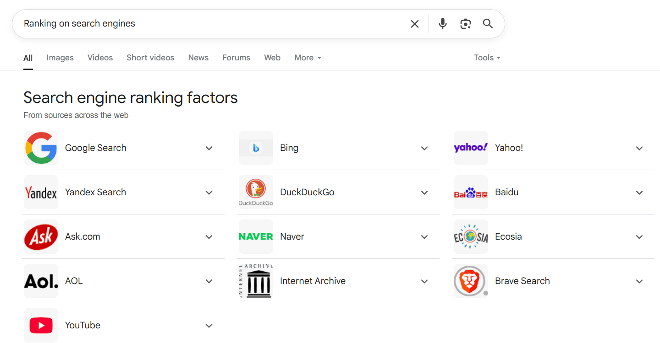Click the Aol. logo thumbnail

coord(41,281)
